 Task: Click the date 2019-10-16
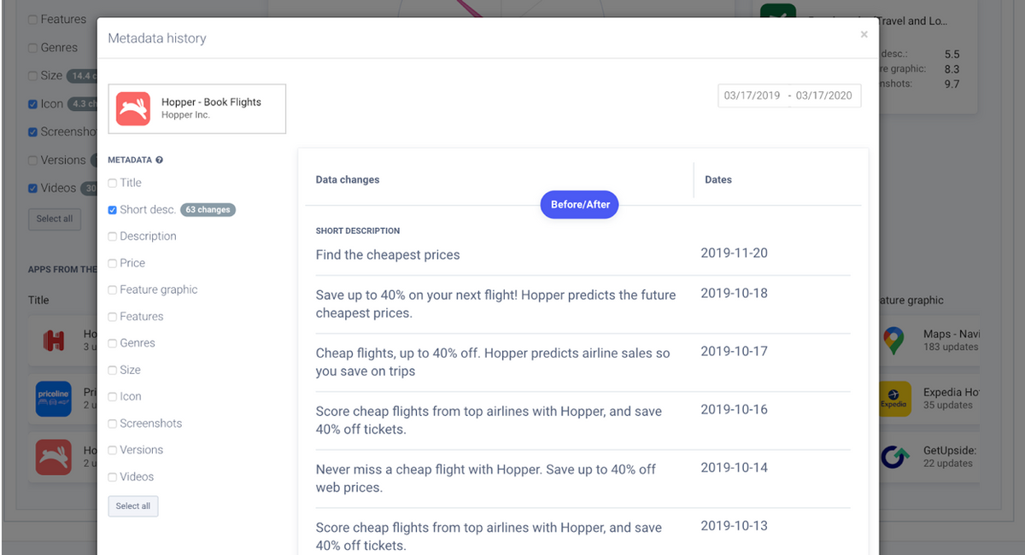735,410
